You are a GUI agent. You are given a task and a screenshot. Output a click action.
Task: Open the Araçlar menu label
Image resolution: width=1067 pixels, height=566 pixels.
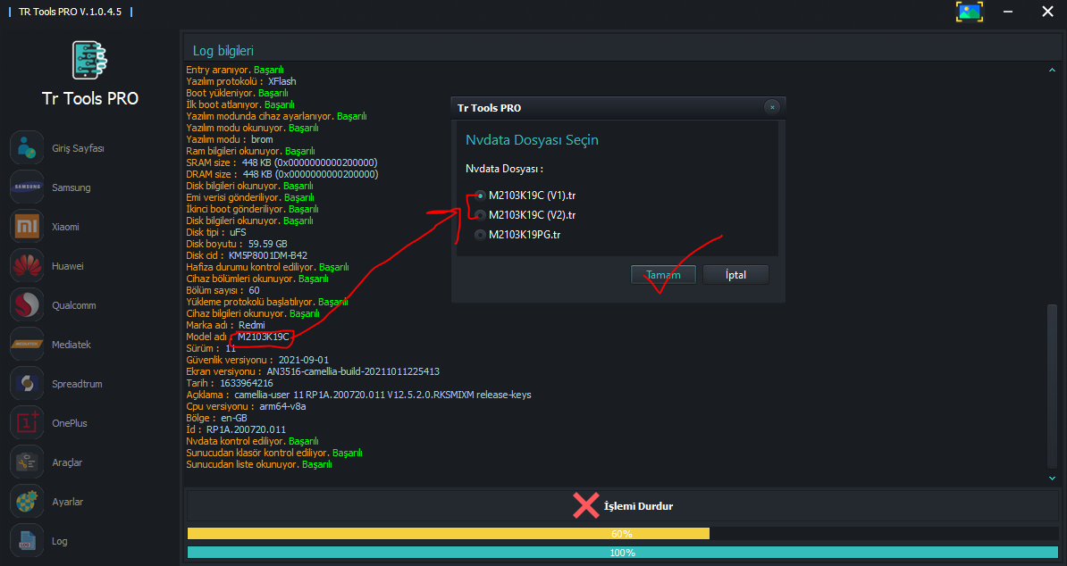[x=67, y=462]
